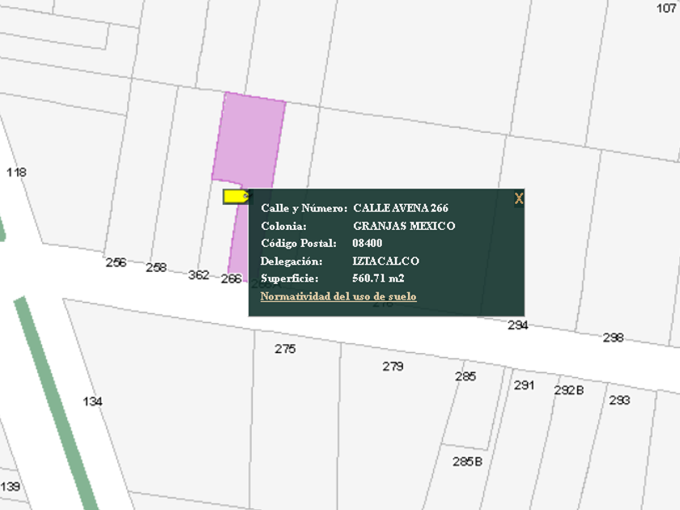The height and width of the screenshot is (510, 680).
Task: Click the lot numbered 107
Action: pyautogui.click(x=665, y=8)
